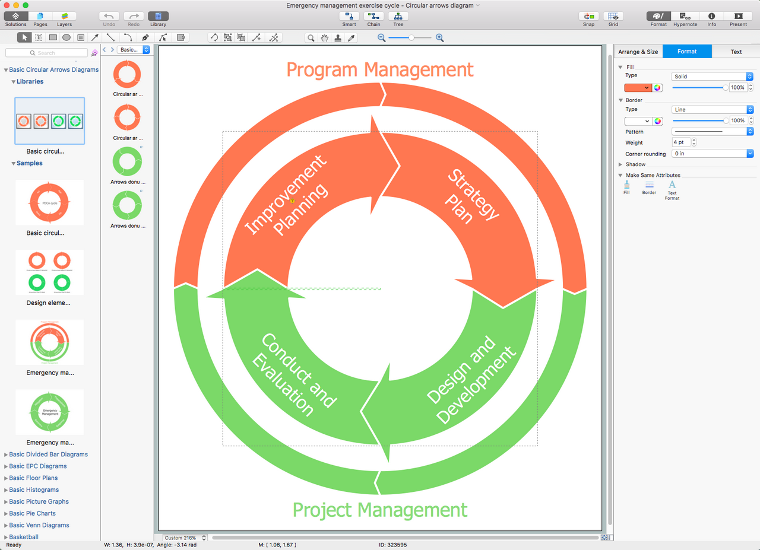Viewport: 760px width, 550px height.
Task: Open the Corner rounding dropdown
Action: click(712, 154)
